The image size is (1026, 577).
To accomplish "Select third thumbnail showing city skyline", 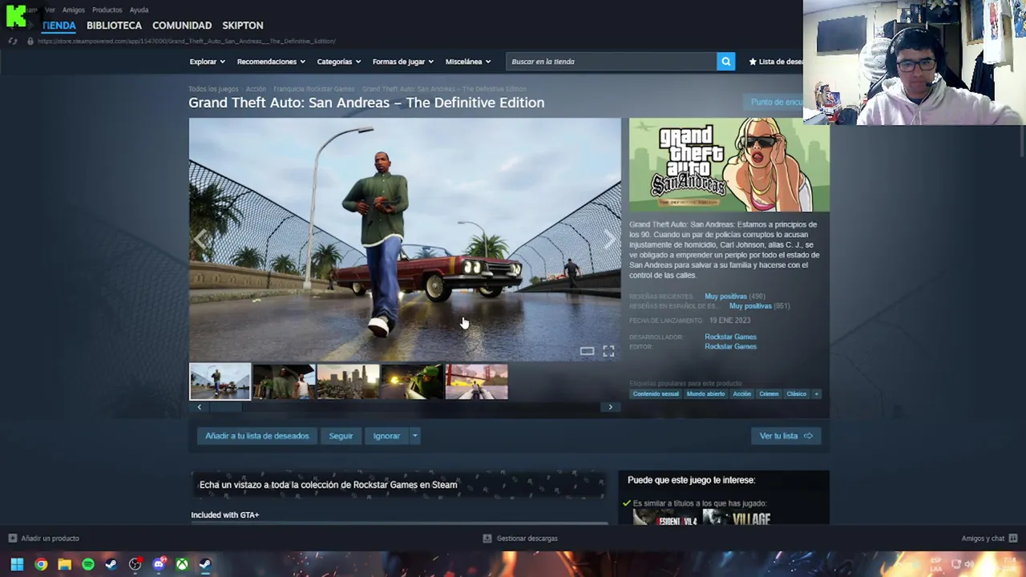I will point(348,381).
